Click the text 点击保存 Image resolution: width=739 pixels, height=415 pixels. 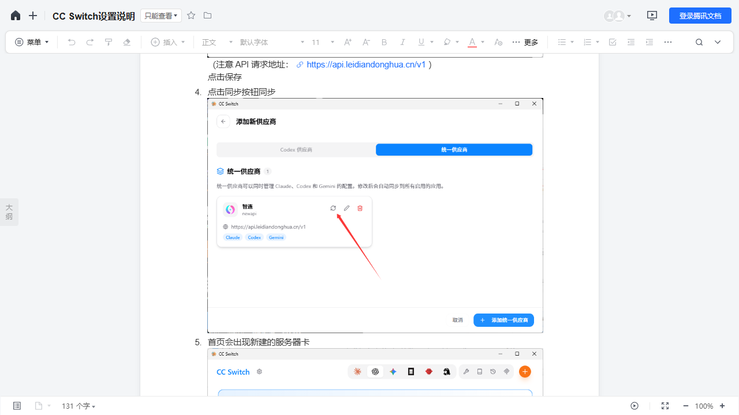click(x=225, y=77)
